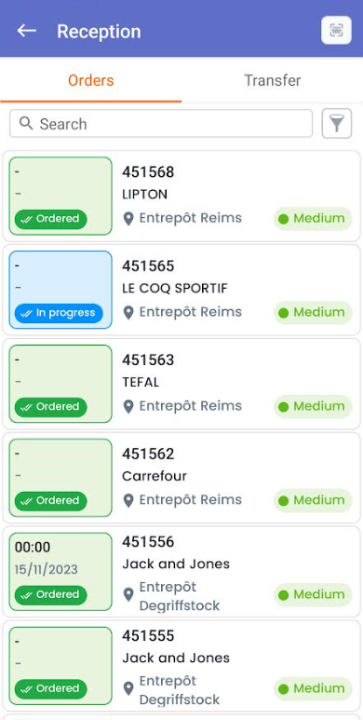
Task: Open the filter funnel icon
Action: (337, 124)
